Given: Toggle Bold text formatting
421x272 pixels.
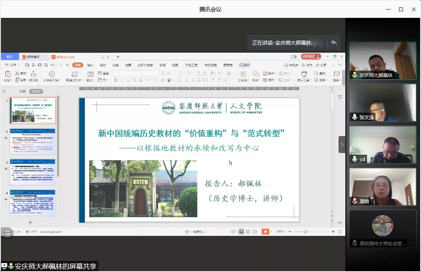Looking at the screenshot, I should pos(116,80).
